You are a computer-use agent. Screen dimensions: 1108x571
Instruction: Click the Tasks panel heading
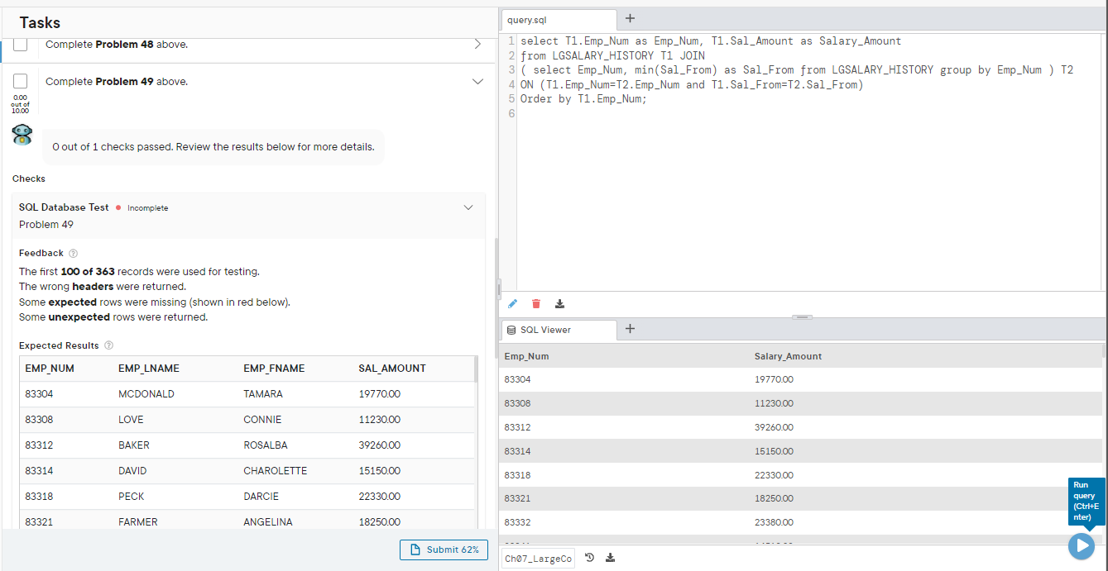(x=40, y=22)
